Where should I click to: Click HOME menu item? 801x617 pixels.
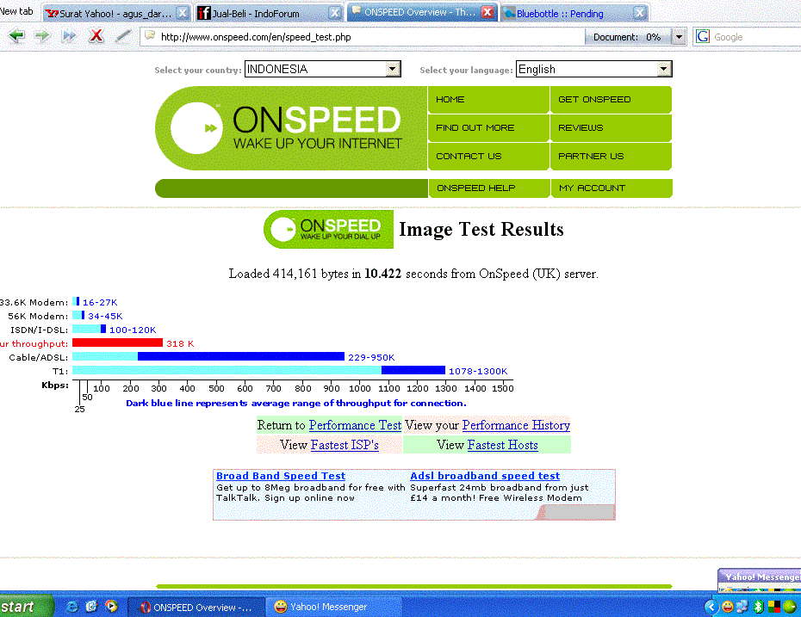[488, 100]
